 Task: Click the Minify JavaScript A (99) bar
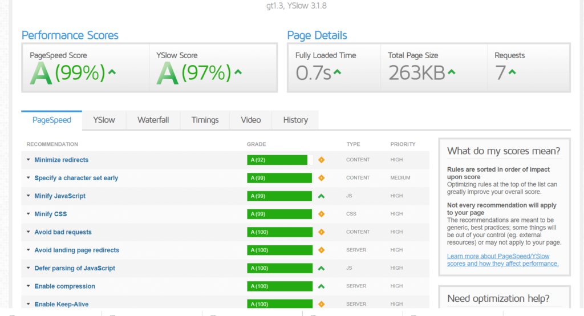279,196
